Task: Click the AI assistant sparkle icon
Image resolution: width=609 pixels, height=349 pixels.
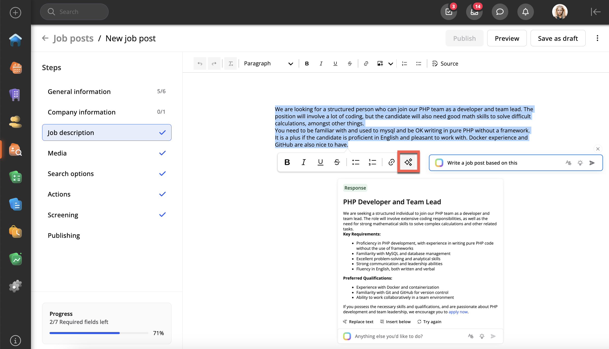Action: (408, 162)
